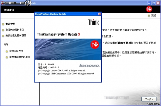Click the version text 3.14.0024
The image size is (161, 106).
[x=49, y=65]
